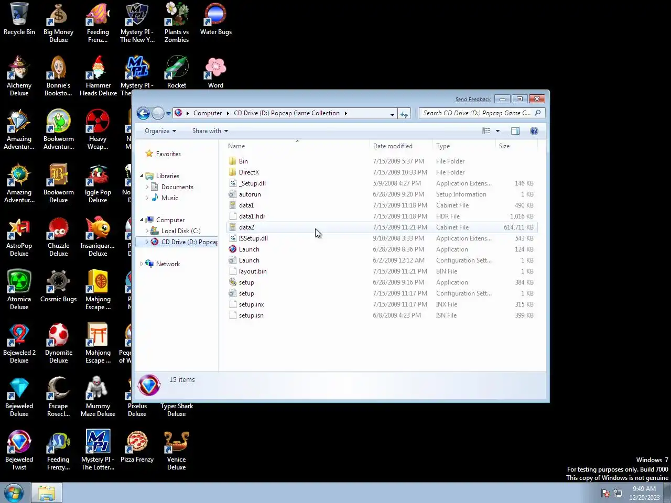Select the Bin folder
The height and width of the screenshot is (503, 671).
[x=382, y=161]
